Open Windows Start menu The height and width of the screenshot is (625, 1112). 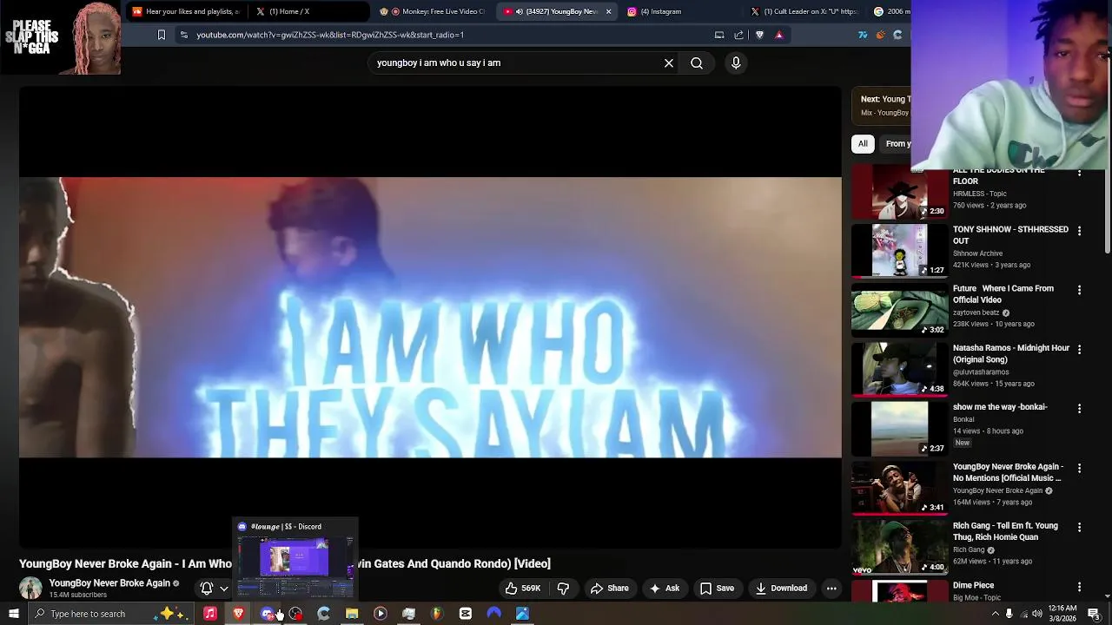pyautogui.click(x=14, y=614)
